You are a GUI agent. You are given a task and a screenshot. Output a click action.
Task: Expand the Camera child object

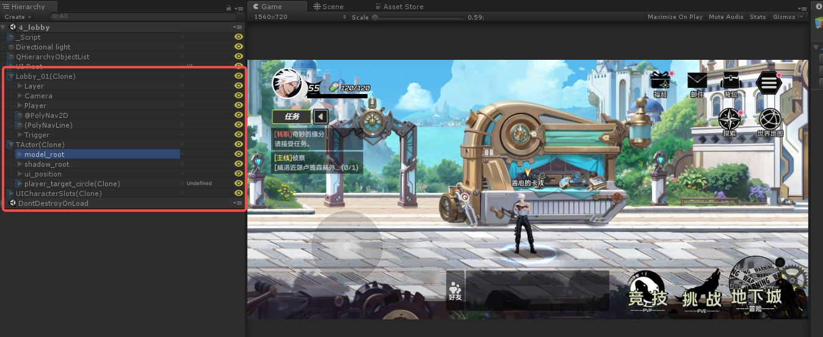(20, 96)
